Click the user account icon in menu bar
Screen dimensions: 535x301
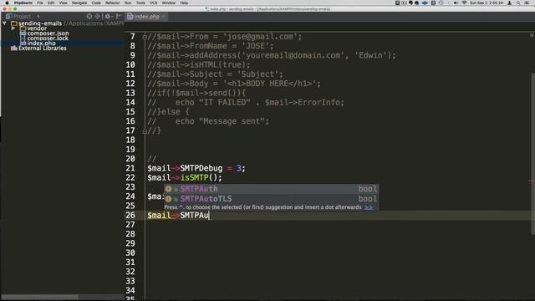[x=509, y=3]
